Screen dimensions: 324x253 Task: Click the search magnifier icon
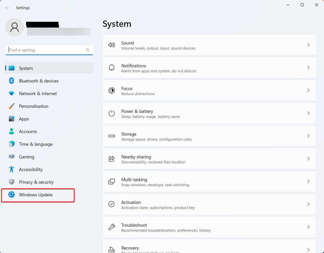[88, 50]
